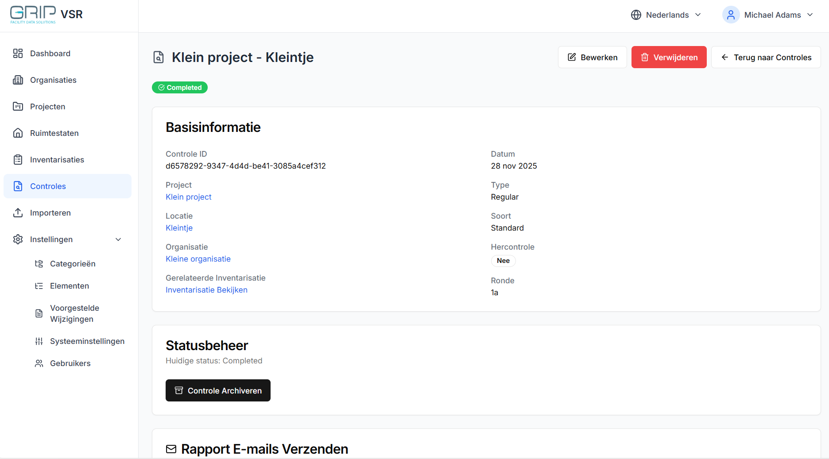
Task: Go to Dashboard in sidebar
Action: (x=67, y=54)
